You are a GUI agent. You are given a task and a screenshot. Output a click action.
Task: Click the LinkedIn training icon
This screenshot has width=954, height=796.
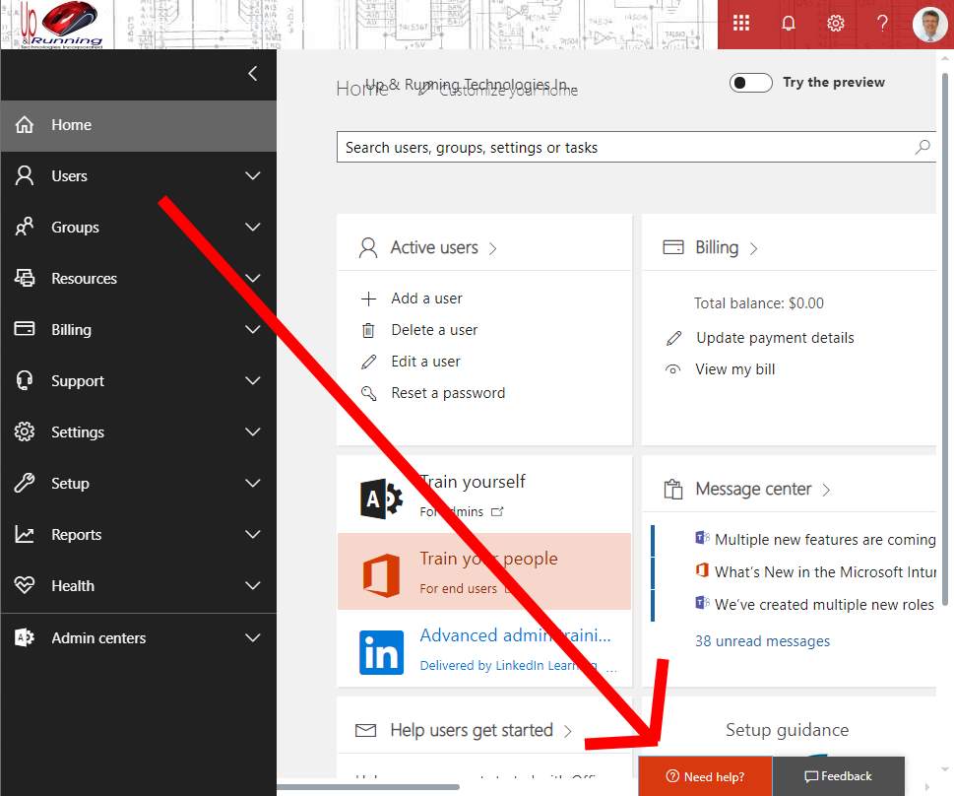[381, 652]
